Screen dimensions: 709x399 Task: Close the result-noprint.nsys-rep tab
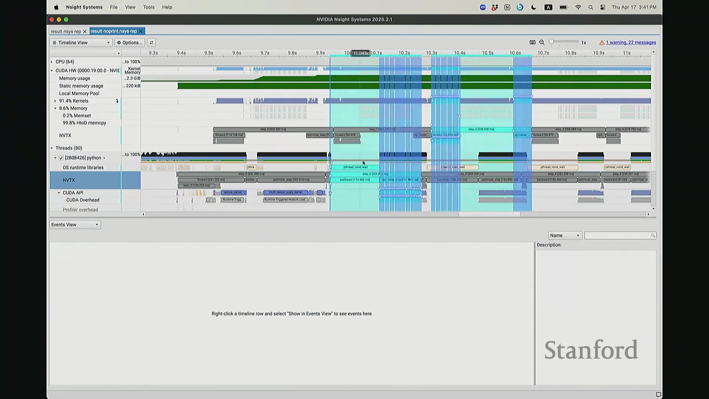[x=141, y=31]
